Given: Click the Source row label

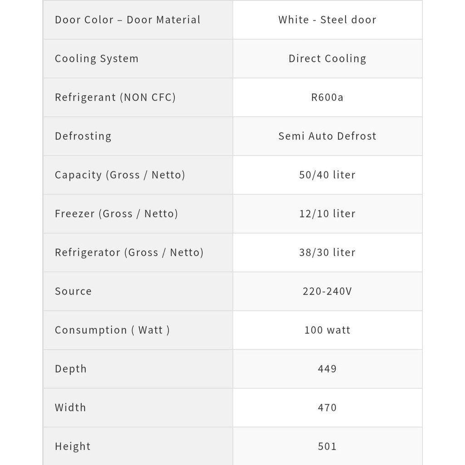Looking at the screenshot, I should [x=73, y=291].
